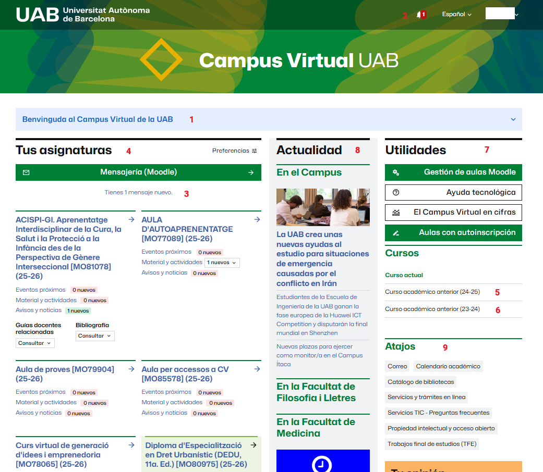The width and height of the screenshot is (543, 472).
Task: Open Servicios y trámites en línea
Action: point(426,397)
